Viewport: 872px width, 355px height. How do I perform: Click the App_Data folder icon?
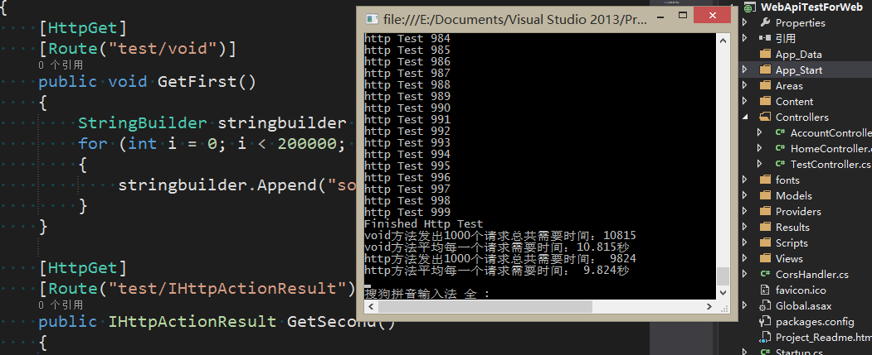click(x=765, y=55)
